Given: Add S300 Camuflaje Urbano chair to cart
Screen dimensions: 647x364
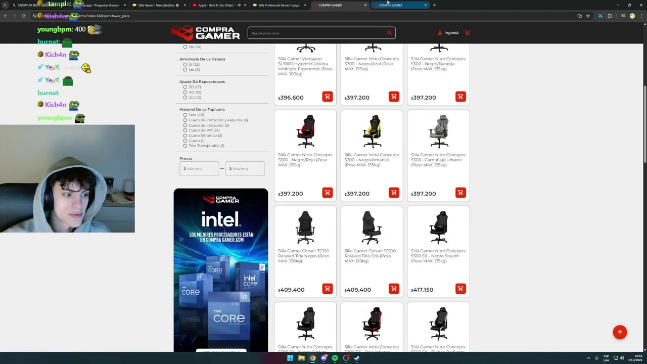Looking at the screenshot, I should pyautogui.click(x=460, y=193).
